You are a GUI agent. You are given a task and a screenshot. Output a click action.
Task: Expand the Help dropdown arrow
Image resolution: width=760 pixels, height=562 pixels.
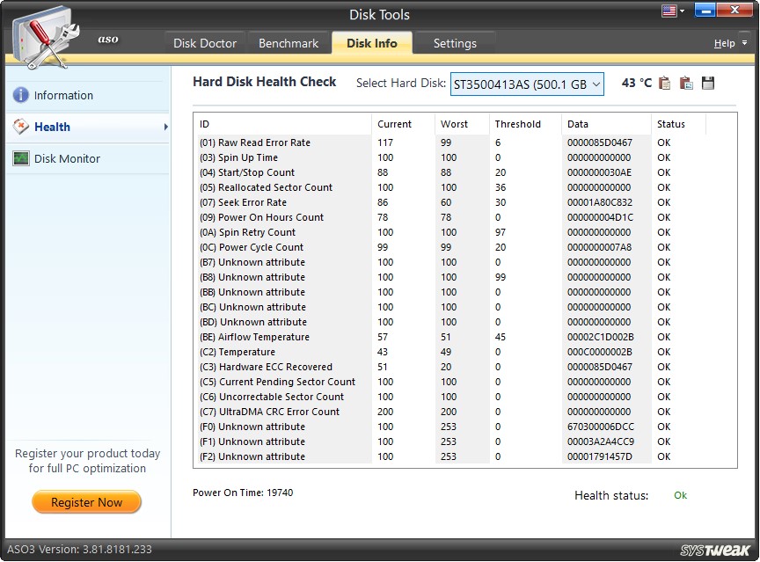[x=745, y=42]
